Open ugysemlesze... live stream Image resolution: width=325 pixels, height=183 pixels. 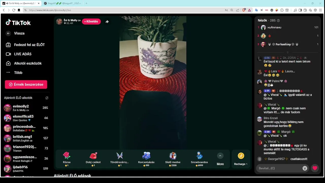coord(26,159)
